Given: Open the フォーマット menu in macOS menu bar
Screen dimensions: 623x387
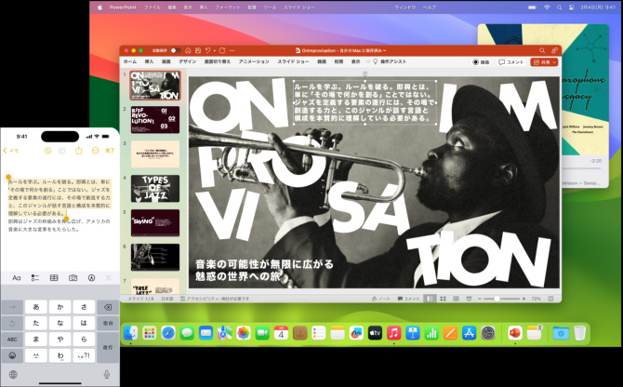Looking at the screenshot, I should coord(227,7).
